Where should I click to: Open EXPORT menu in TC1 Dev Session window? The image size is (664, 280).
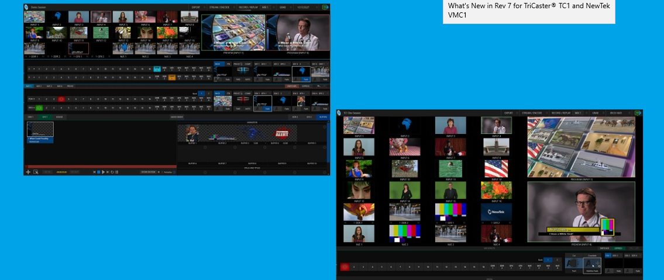(508, 113)
